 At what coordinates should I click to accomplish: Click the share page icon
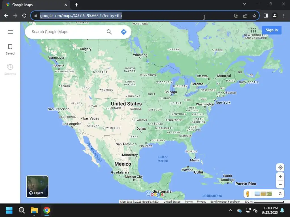[245, 16]
